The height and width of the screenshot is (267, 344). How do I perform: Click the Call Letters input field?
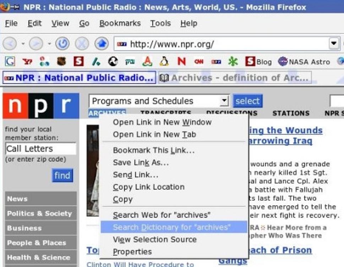coord(41,149)
